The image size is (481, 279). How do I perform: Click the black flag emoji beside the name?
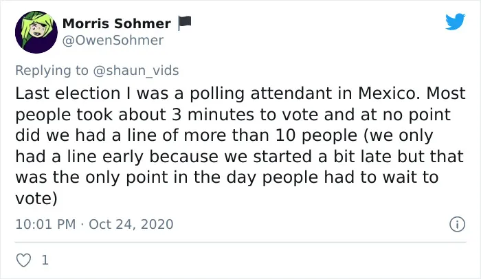click(185, 23)
